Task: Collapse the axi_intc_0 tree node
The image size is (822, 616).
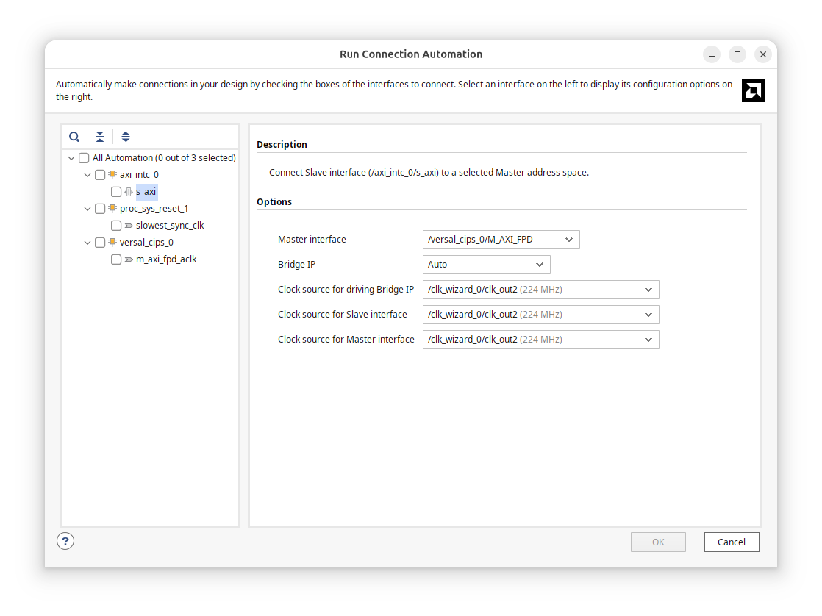Action: coord(87,175)
